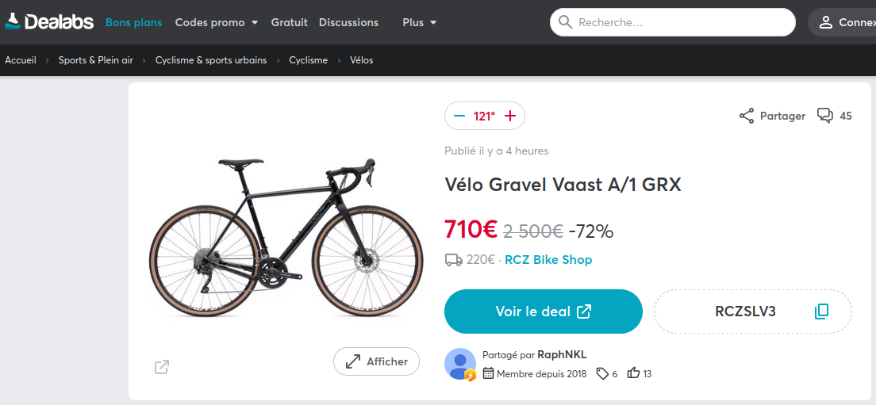Open the comments bubble showing 45
This screenshot has height=405, width=876.
(826, 117)
